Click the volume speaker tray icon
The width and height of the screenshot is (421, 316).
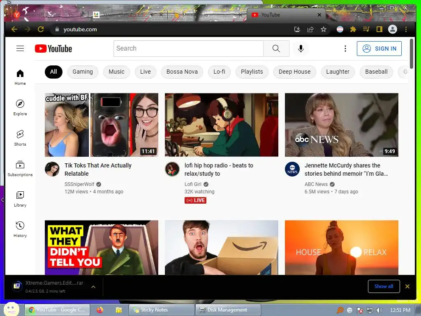379,310
